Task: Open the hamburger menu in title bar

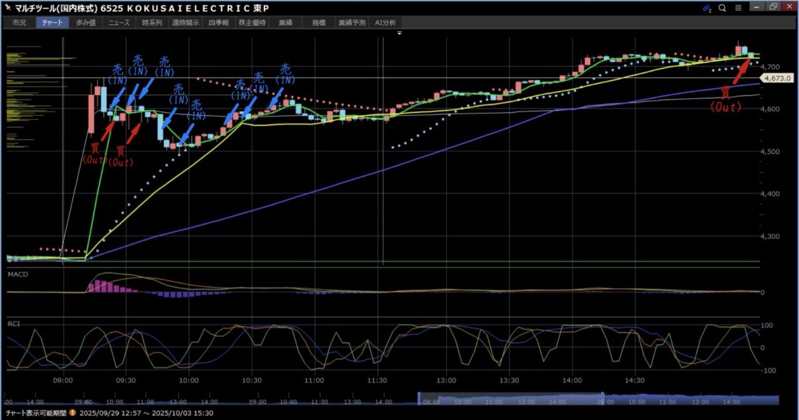Action: 738,8
